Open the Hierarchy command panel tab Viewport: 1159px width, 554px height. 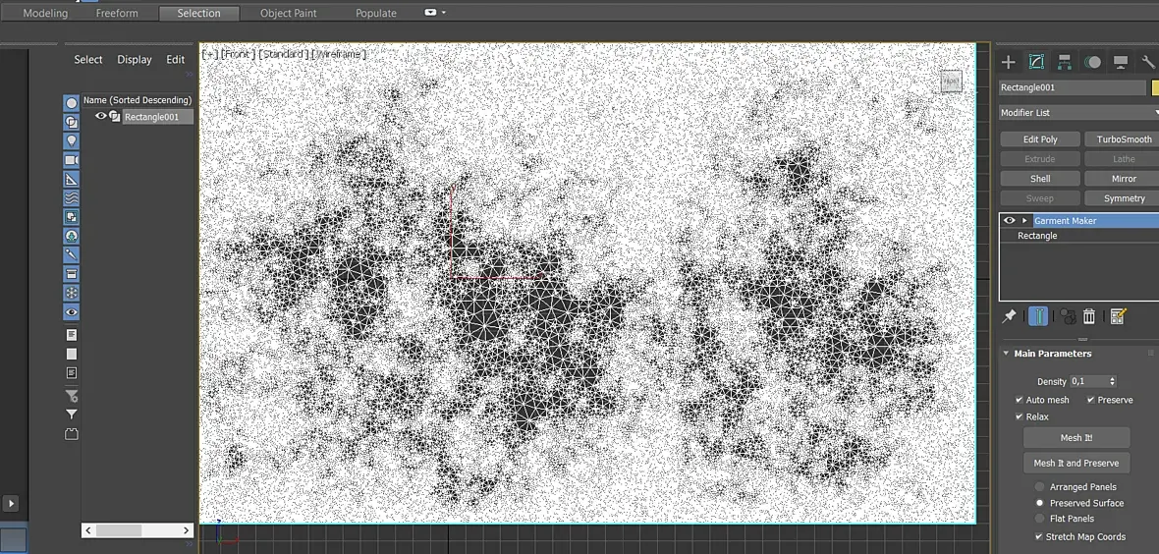(x=1065, y=62)
